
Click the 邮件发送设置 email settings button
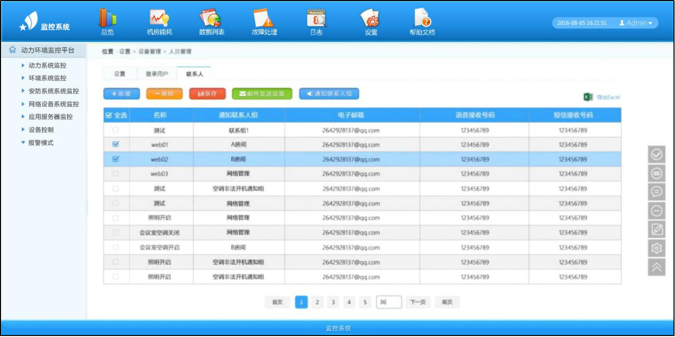click(x=262, y=93)
